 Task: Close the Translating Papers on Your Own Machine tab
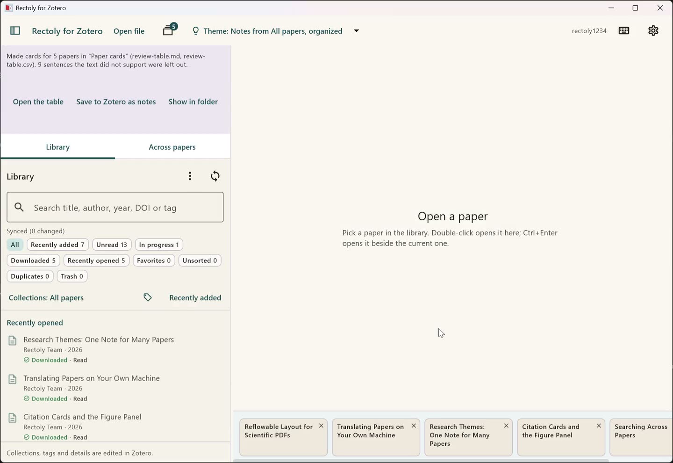point(414,426)
